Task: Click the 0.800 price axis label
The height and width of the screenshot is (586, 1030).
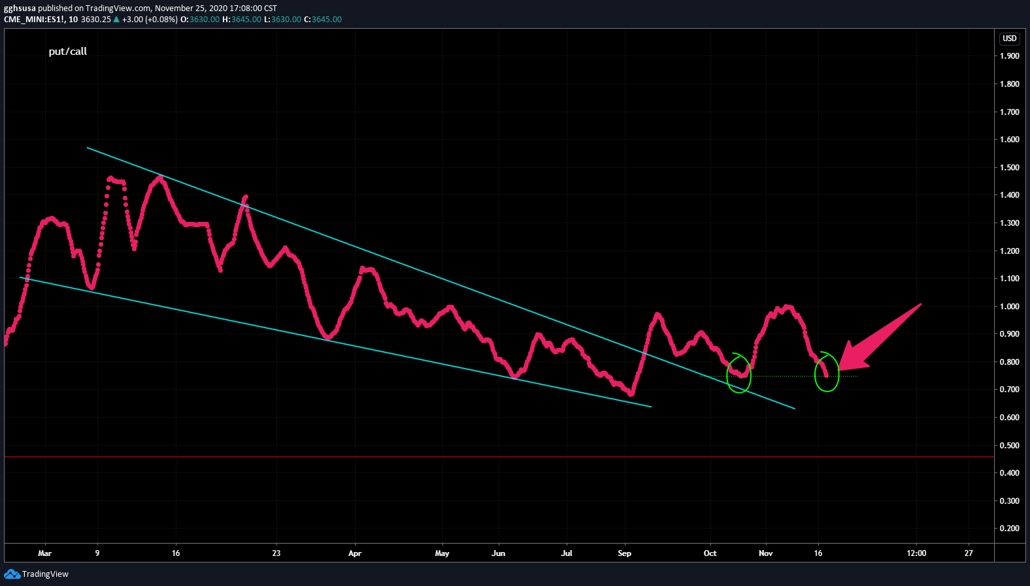Action: click(x=1010, y=362)
